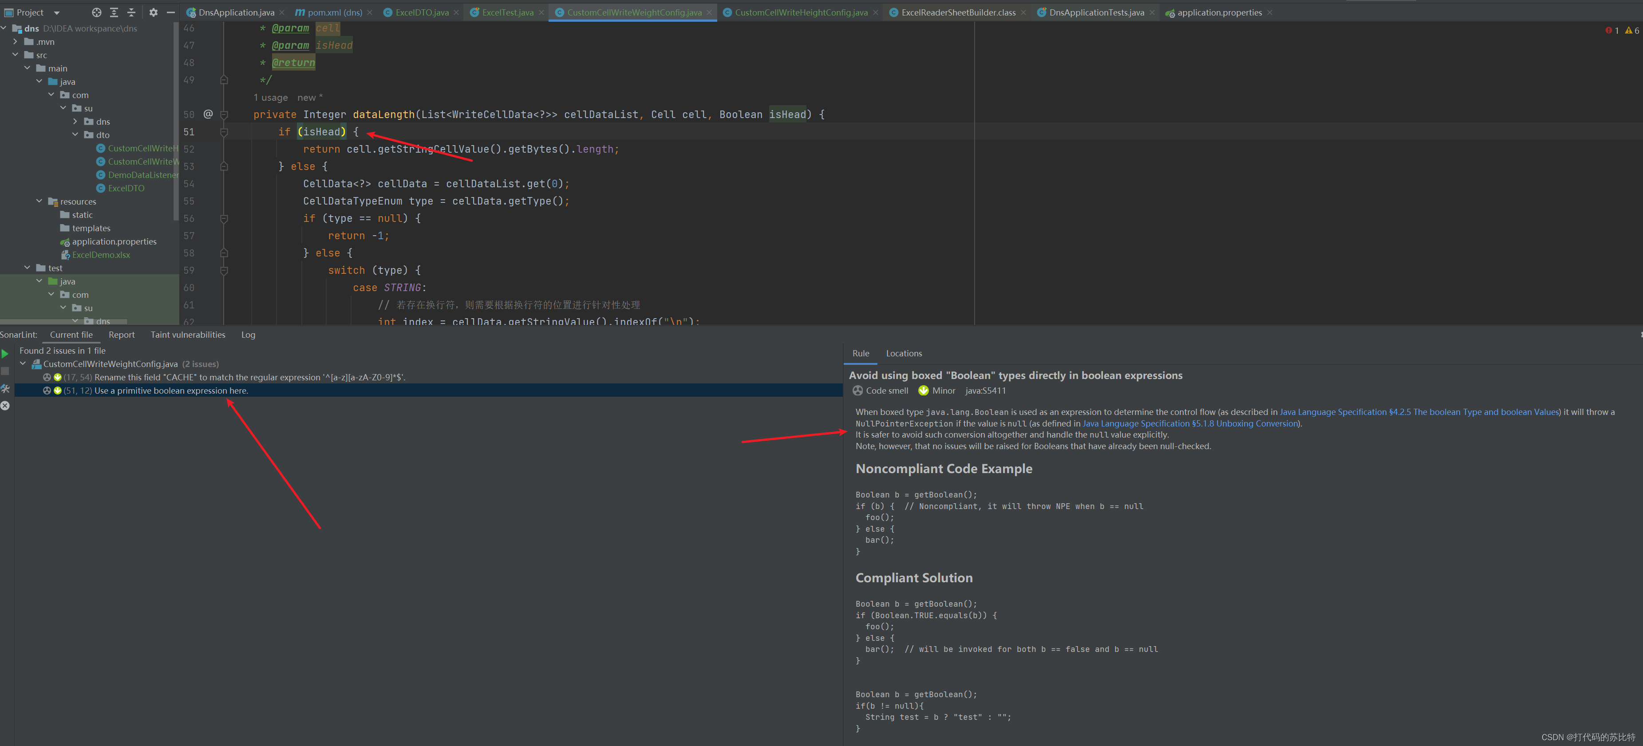Collapse the test folder
1643x746 pixels.
click(x=28, y=268)
